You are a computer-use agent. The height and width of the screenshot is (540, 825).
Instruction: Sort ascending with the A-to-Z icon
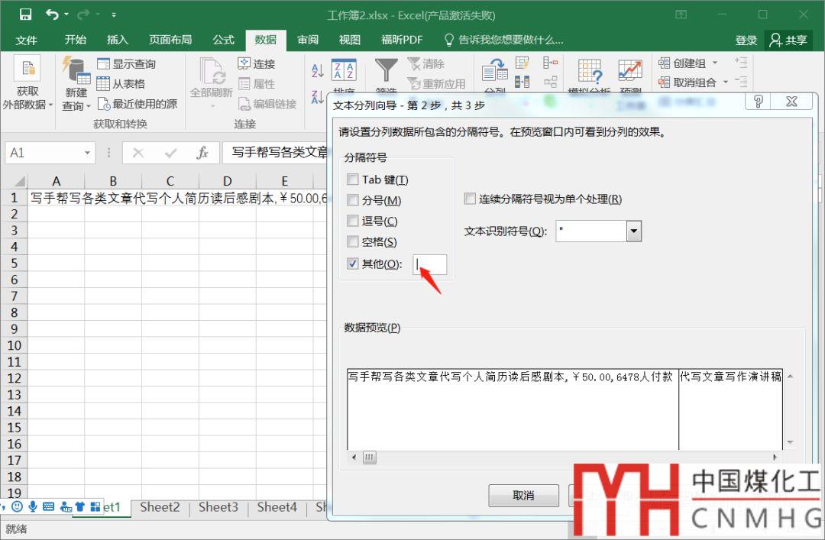tap(317, 70)
